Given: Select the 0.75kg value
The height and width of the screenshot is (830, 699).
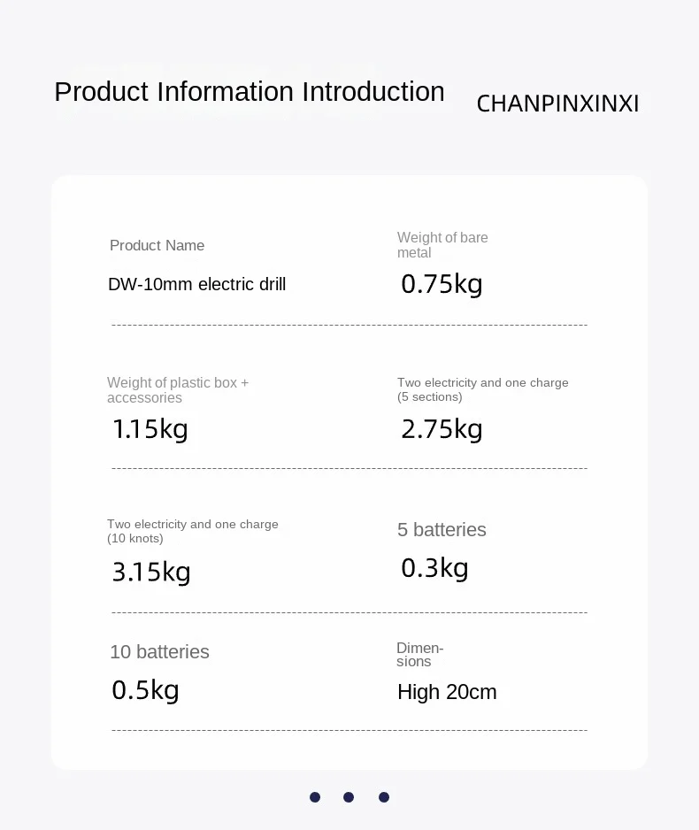Looking at the screenshot, I should tap(442, 284).
